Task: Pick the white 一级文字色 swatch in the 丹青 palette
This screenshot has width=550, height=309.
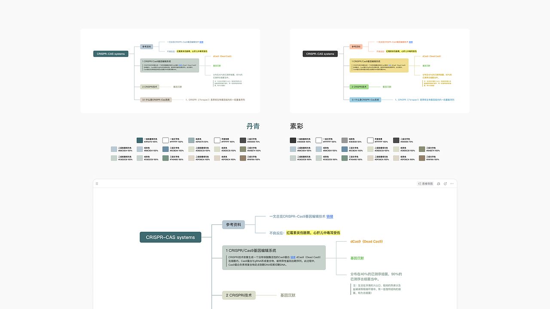Action: [x=165, y=140]
